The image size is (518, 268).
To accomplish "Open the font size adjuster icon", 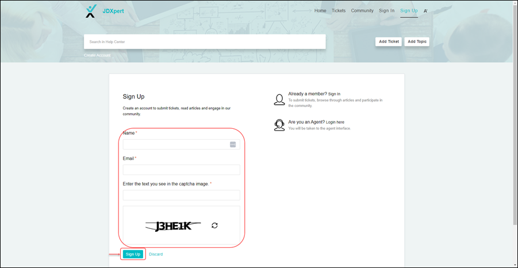I will tap(425, 11).
